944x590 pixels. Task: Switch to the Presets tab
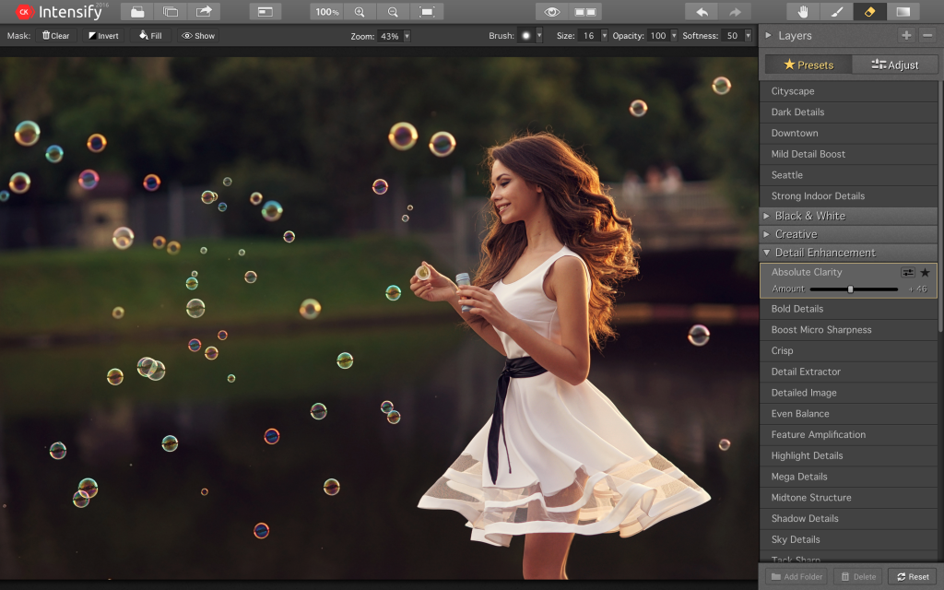808,65
